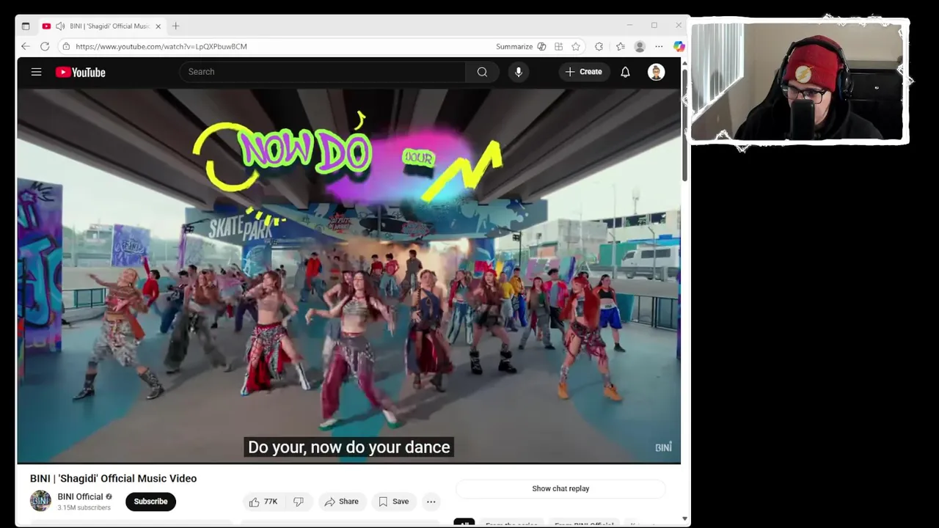939x528 pixels.
Task: Open YouTube notifications bell
Action: pos(625,72)
